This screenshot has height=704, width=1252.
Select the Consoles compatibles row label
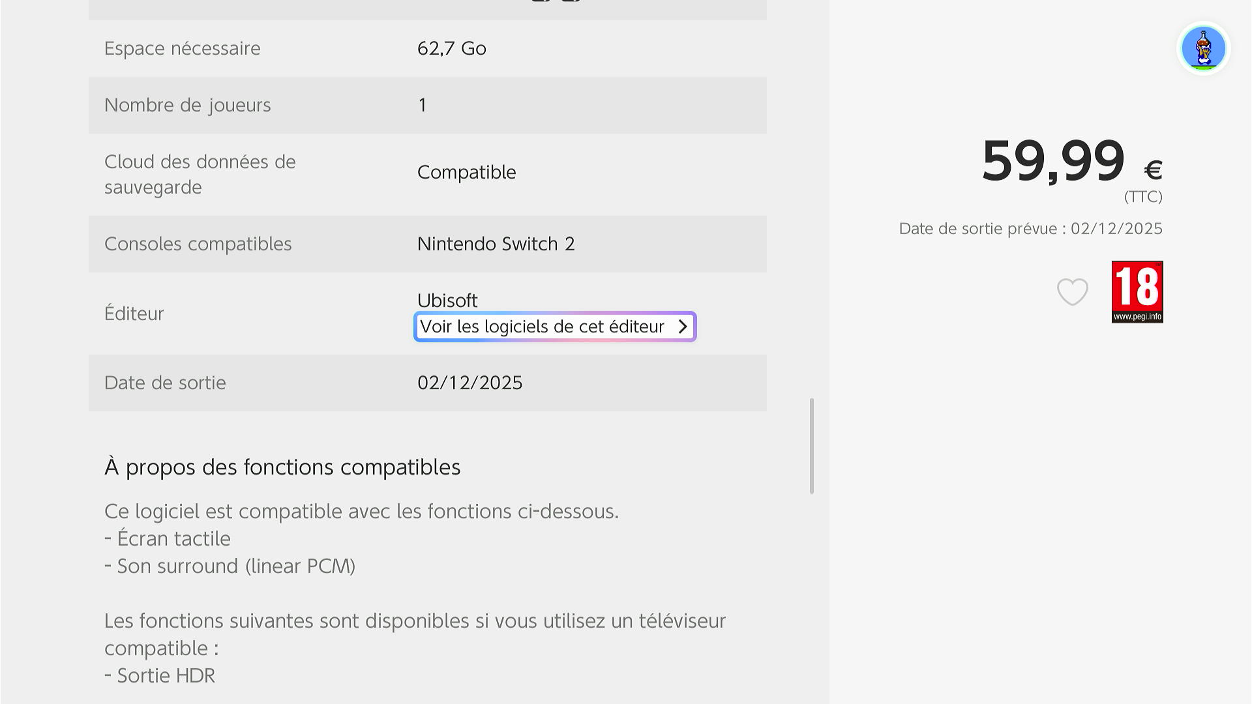(198, 244)
